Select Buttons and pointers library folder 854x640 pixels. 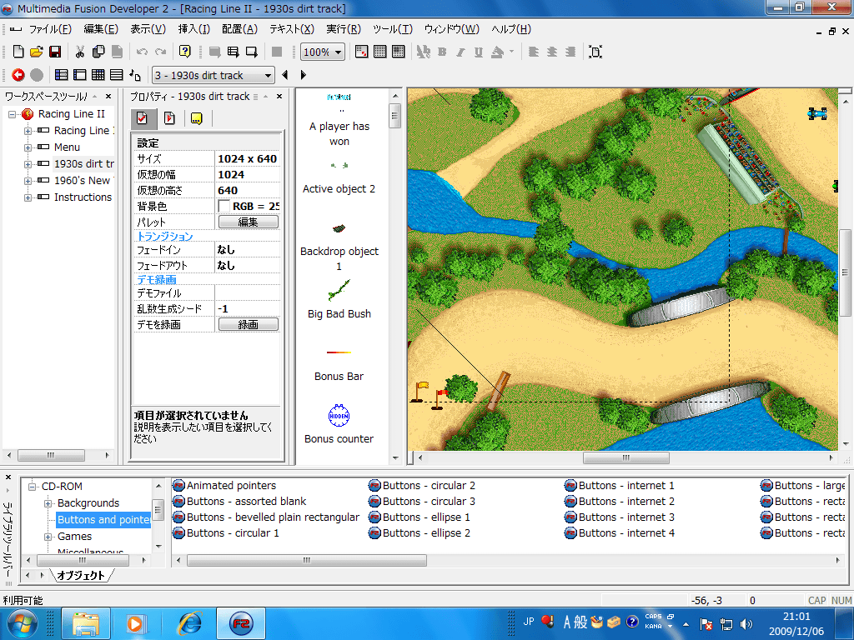[103, 520]
